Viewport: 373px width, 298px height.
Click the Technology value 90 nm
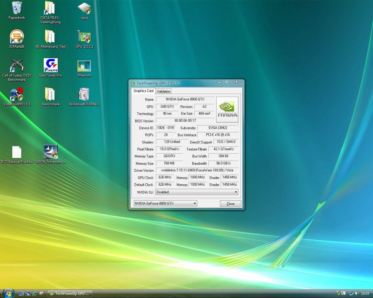(x=167, y=113)
